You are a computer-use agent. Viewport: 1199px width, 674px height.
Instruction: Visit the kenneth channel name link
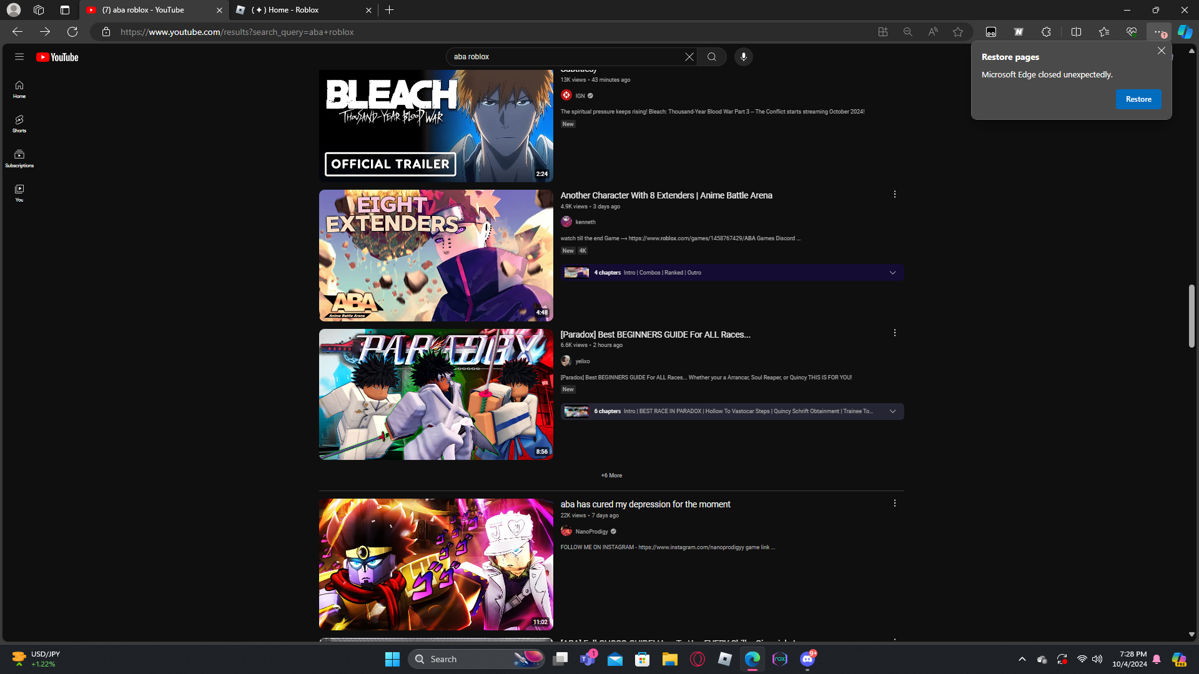click(585, 222)
